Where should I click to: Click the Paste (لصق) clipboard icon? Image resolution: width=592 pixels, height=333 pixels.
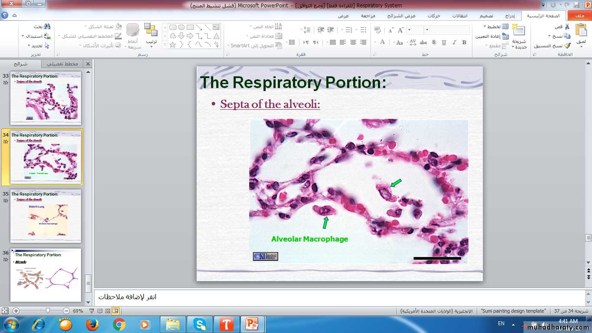tap(581, 30)
